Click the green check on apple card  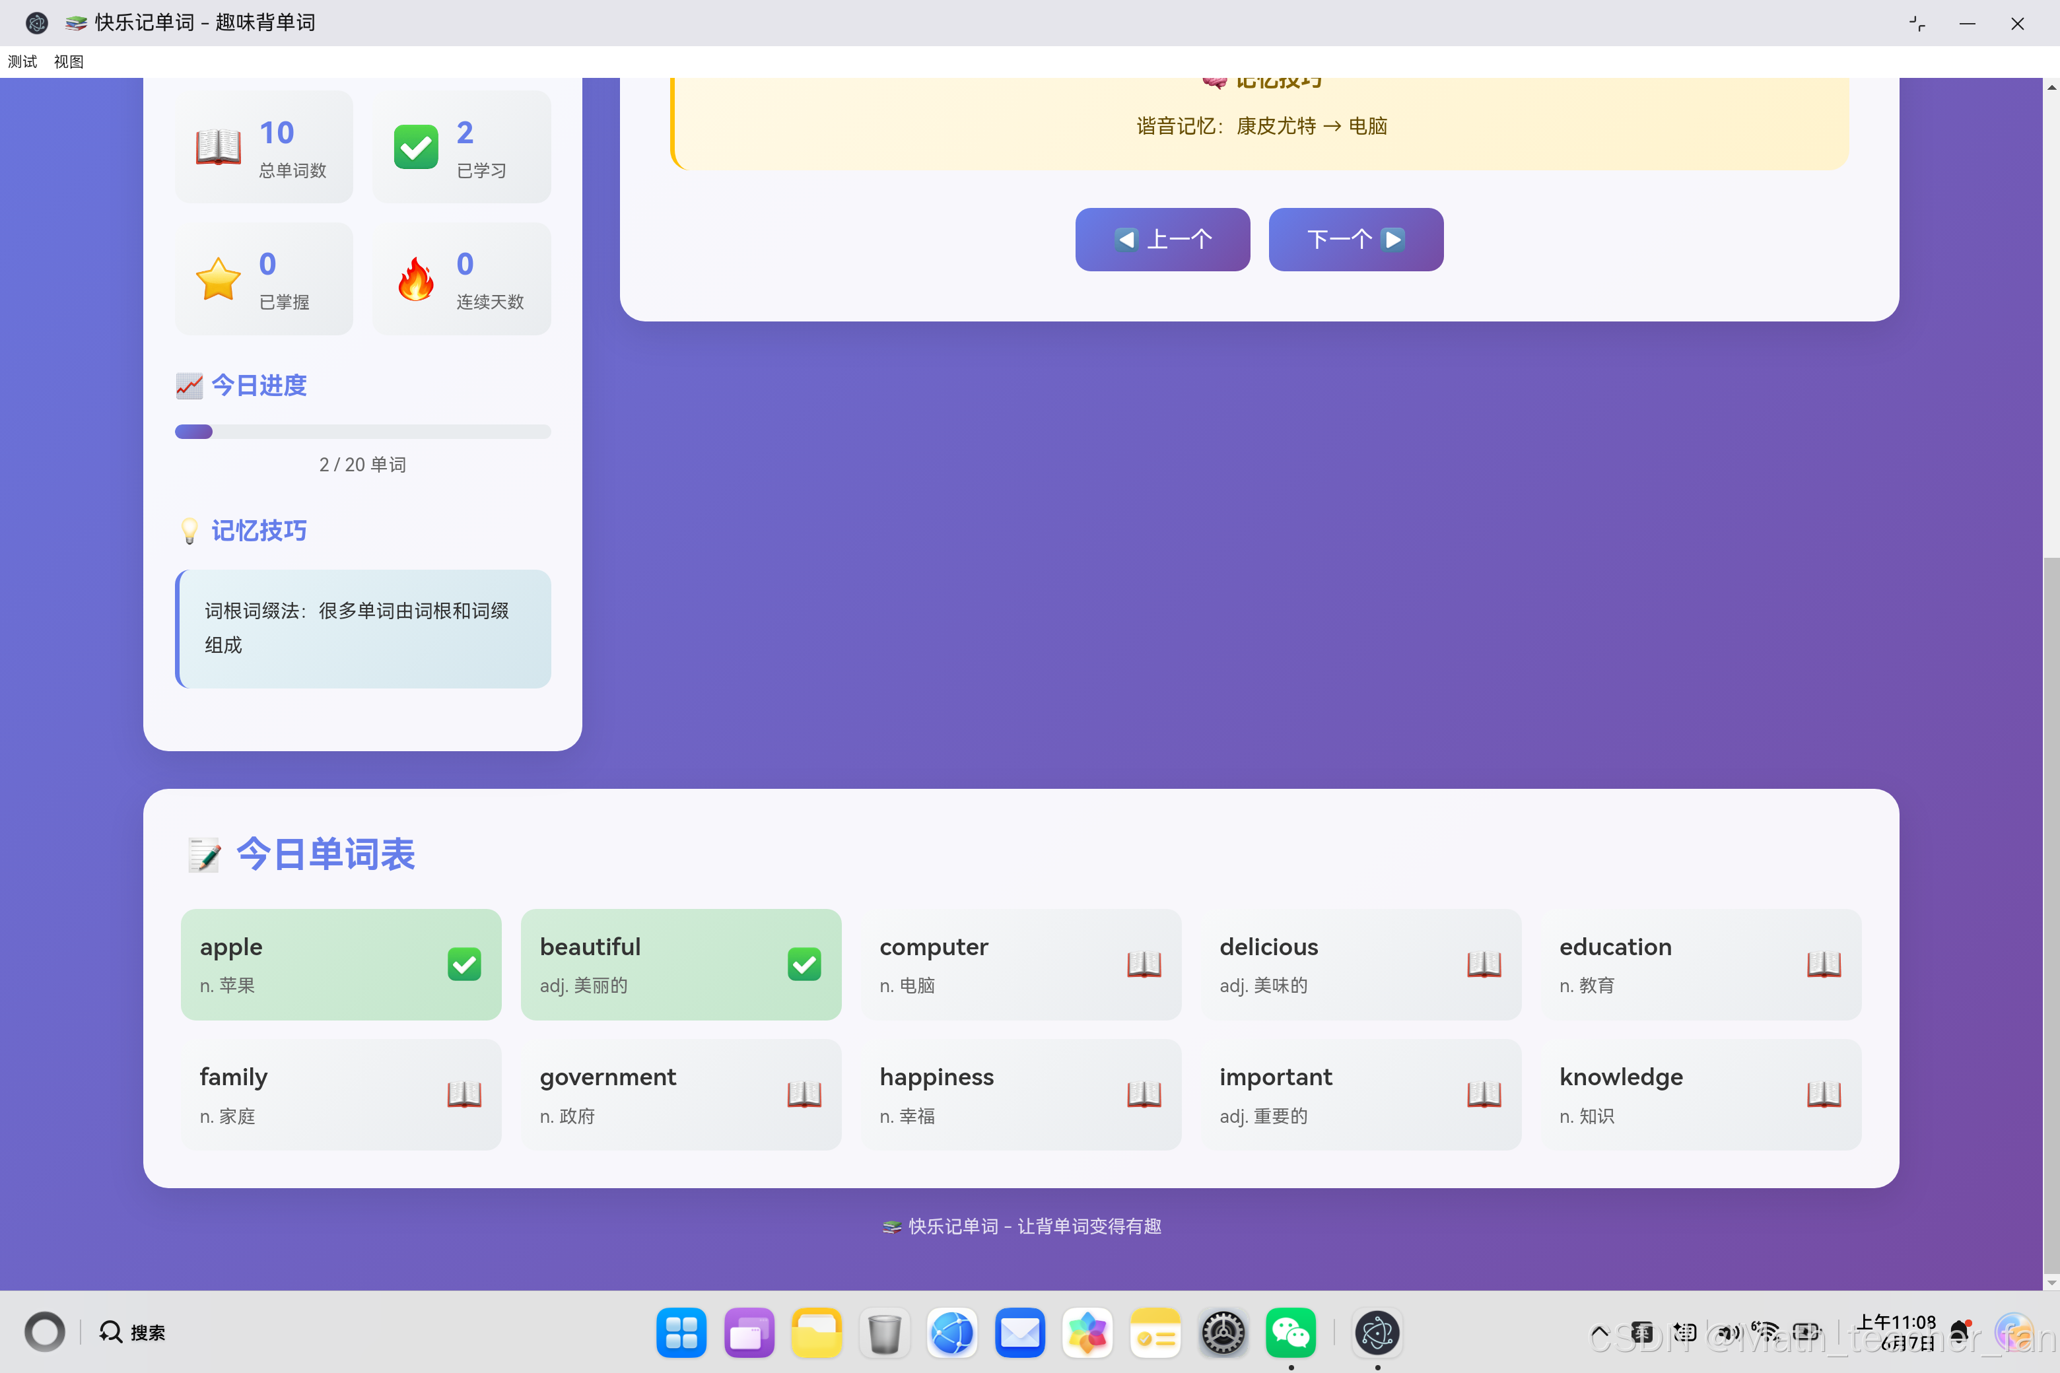coord(464,964)
